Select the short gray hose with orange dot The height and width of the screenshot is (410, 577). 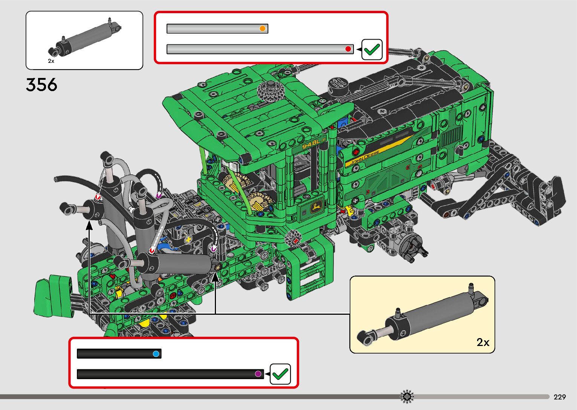click(217, 29)
